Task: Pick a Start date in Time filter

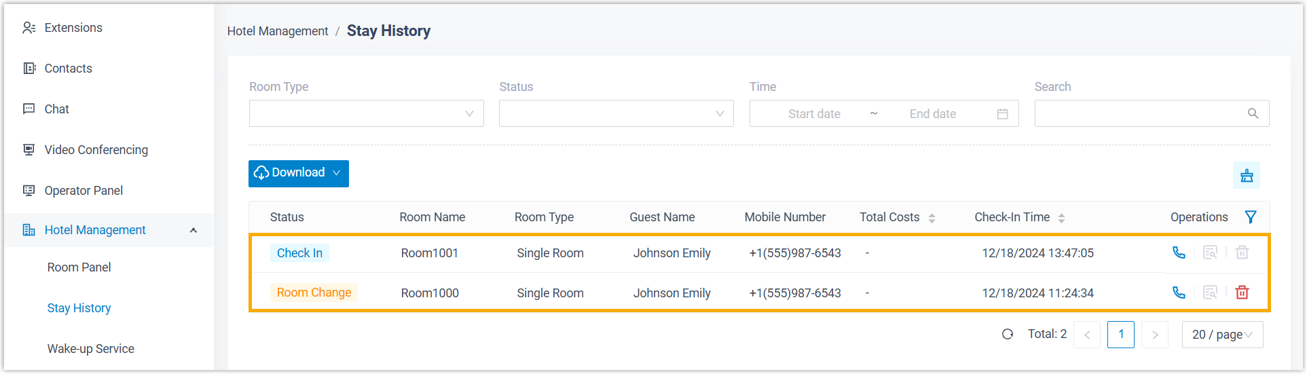Action: 814,114
